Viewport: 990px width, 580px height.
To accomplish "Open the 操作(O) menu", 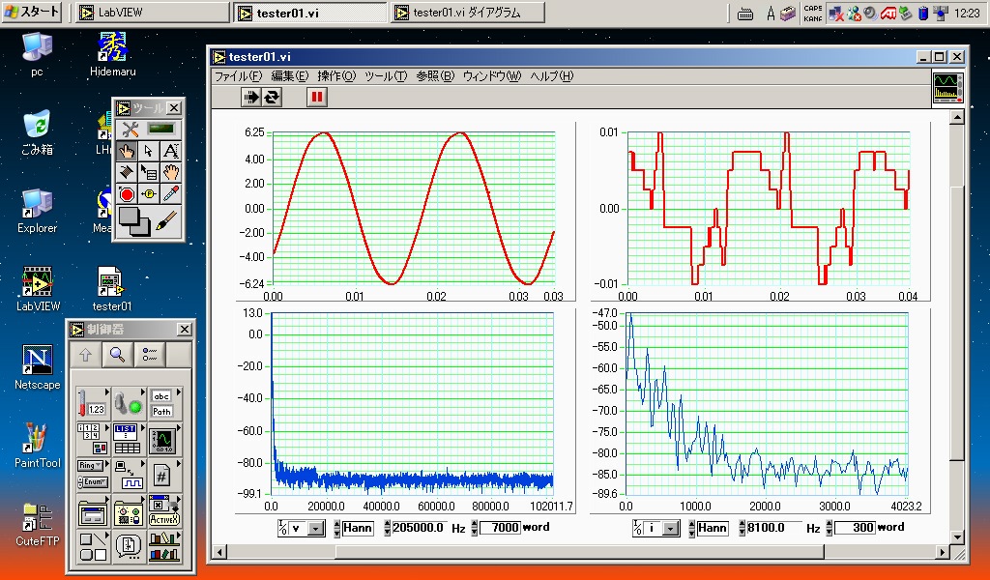I will 336,76.
